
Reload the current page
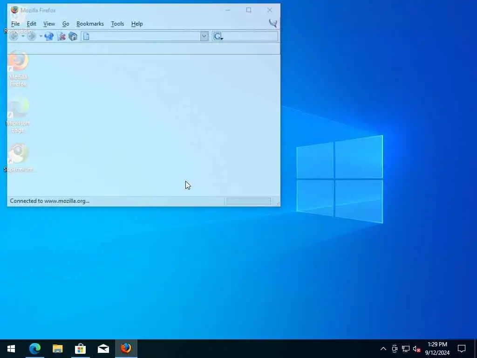coord(49,36)
